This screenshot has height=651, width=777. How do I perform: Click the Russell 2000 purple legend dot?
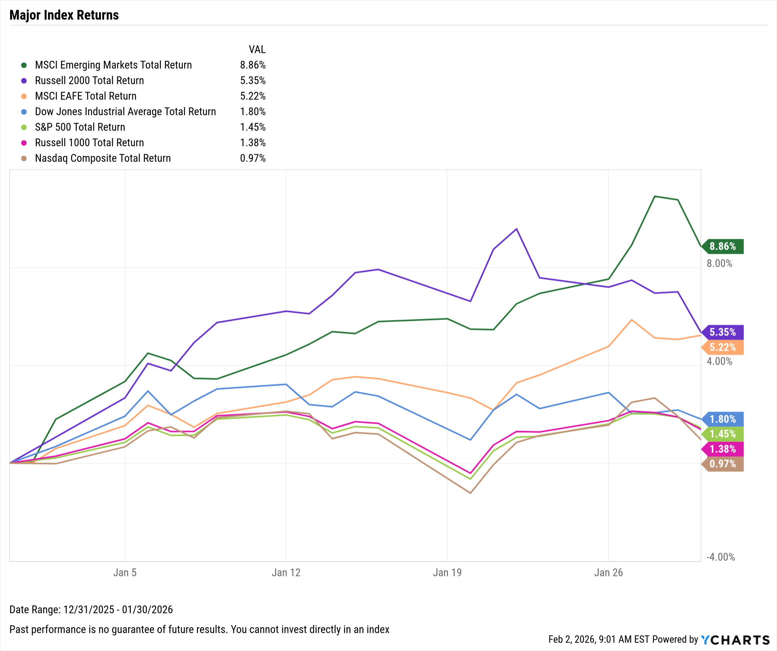coord(24,81)
